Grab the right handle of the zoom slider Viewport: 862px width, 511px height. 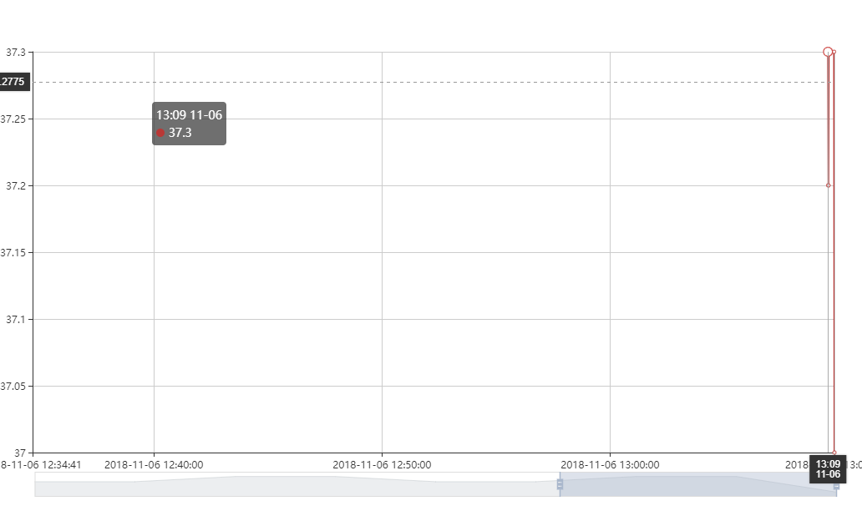[x=836, y=486]
